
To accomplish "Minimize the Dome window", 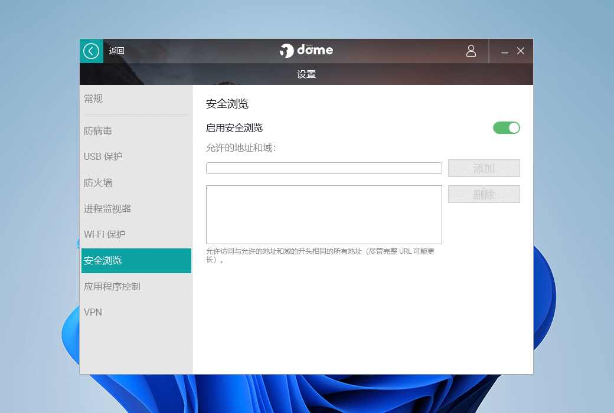I will point(505,52).
